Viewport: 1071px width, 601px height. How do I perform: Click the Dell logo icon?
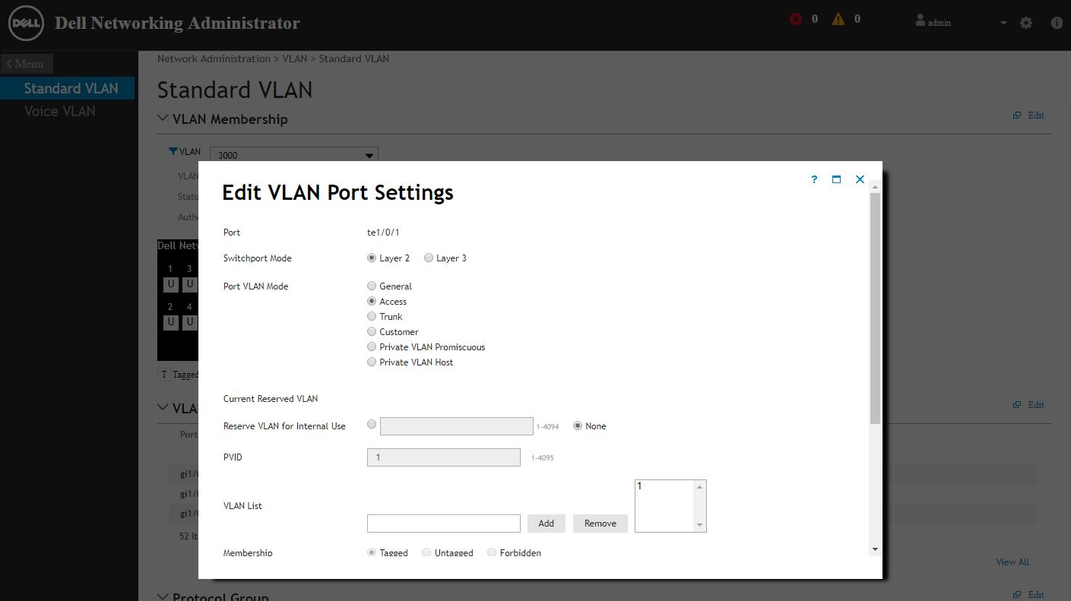pos(26,24)
